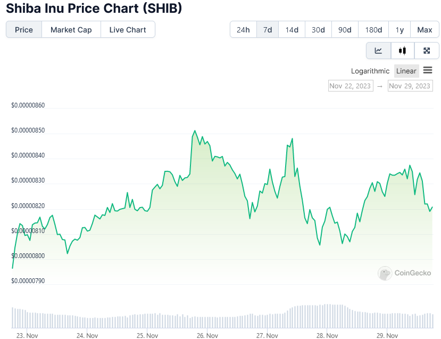Open the chart hamburger menu icon
This screenshot has height=339, width=441.
point(428,70)
